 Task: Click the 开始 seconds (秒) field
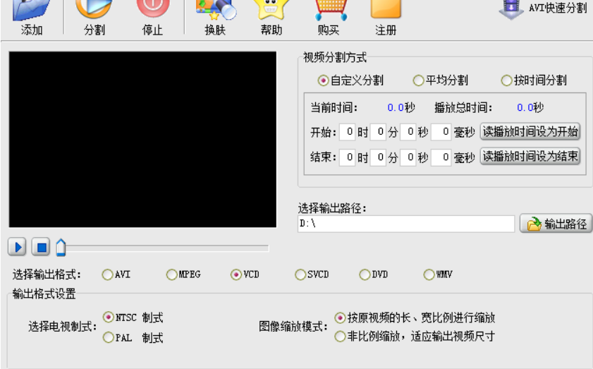pyautogui.click(x=408, y=132)
